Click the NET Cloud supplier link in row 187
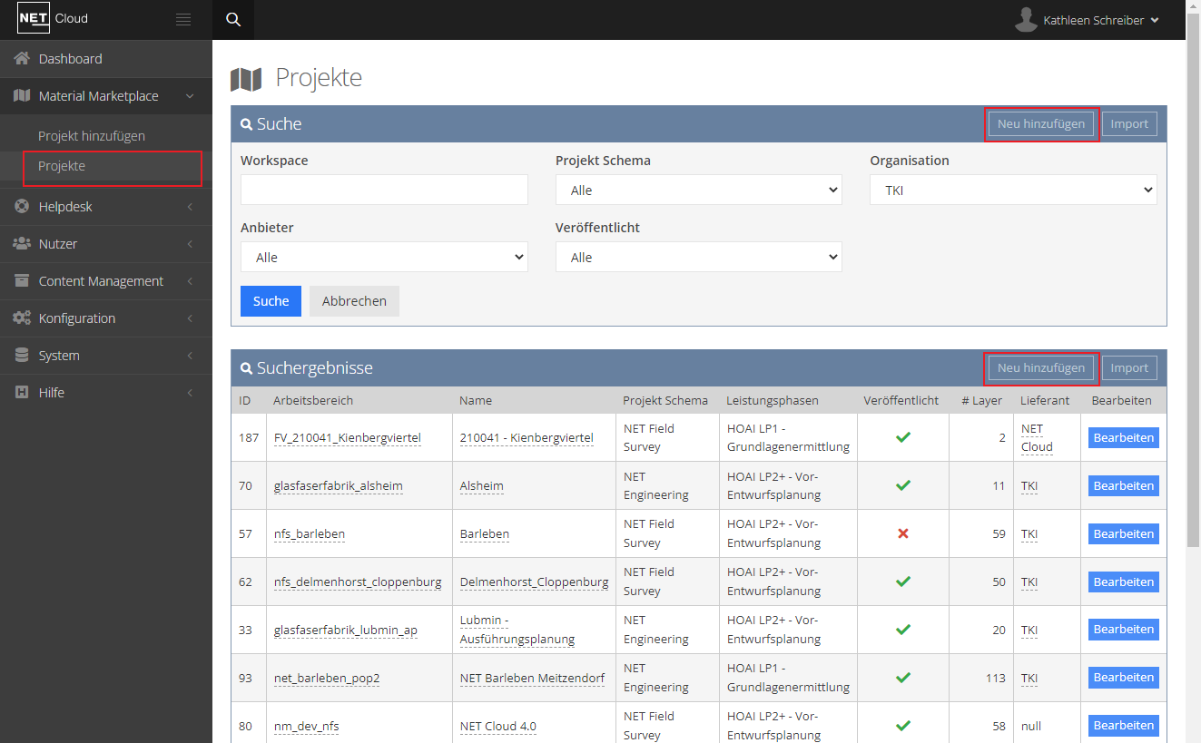The width and height of the screenshot is (1201, 743). tap(1037, 437)
